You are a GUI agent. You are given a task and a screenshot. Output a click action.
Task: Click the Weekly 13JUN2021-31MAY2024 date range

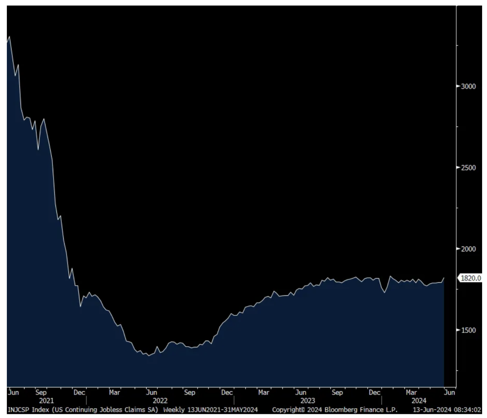[x=210, y=410]
